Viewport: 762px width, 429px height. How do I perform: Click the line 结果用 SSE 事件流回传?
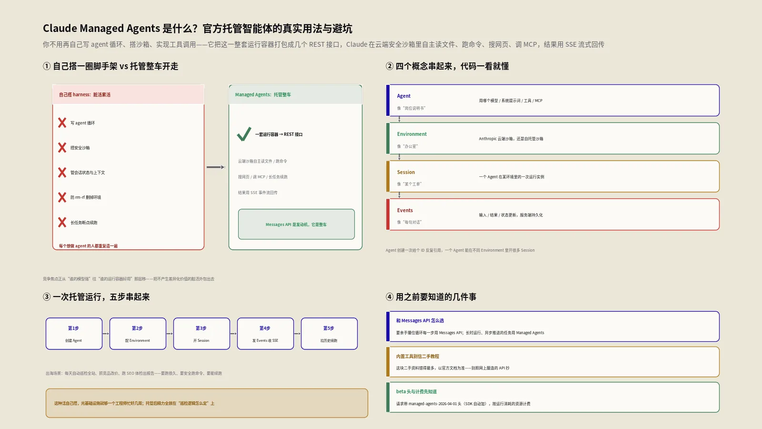tap(258, 193)
